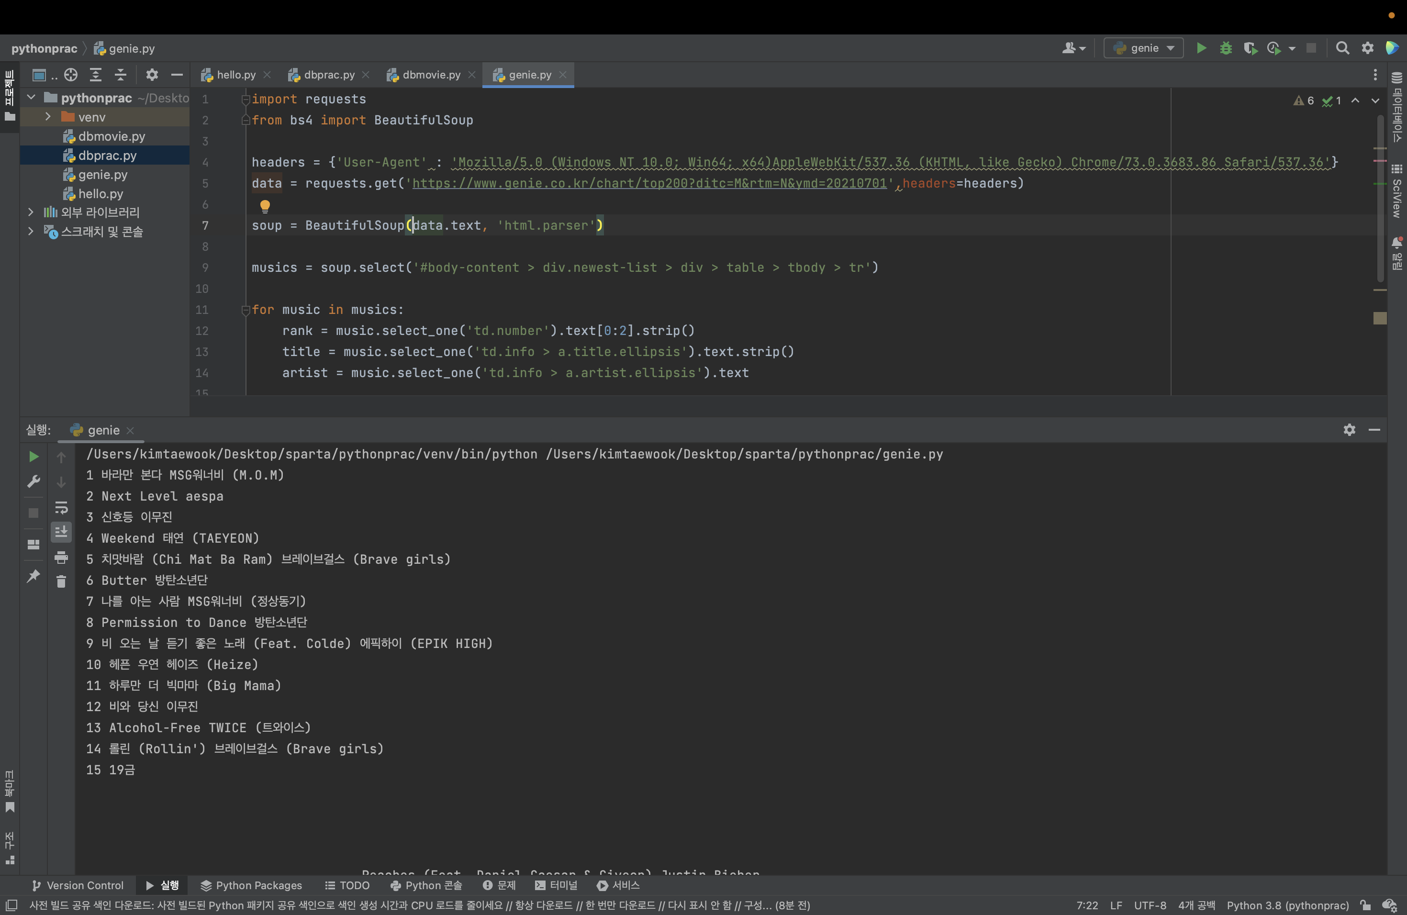Click the print icon in the run panel
This screenshot has width=1407, height=915.
tap(61, 558)
